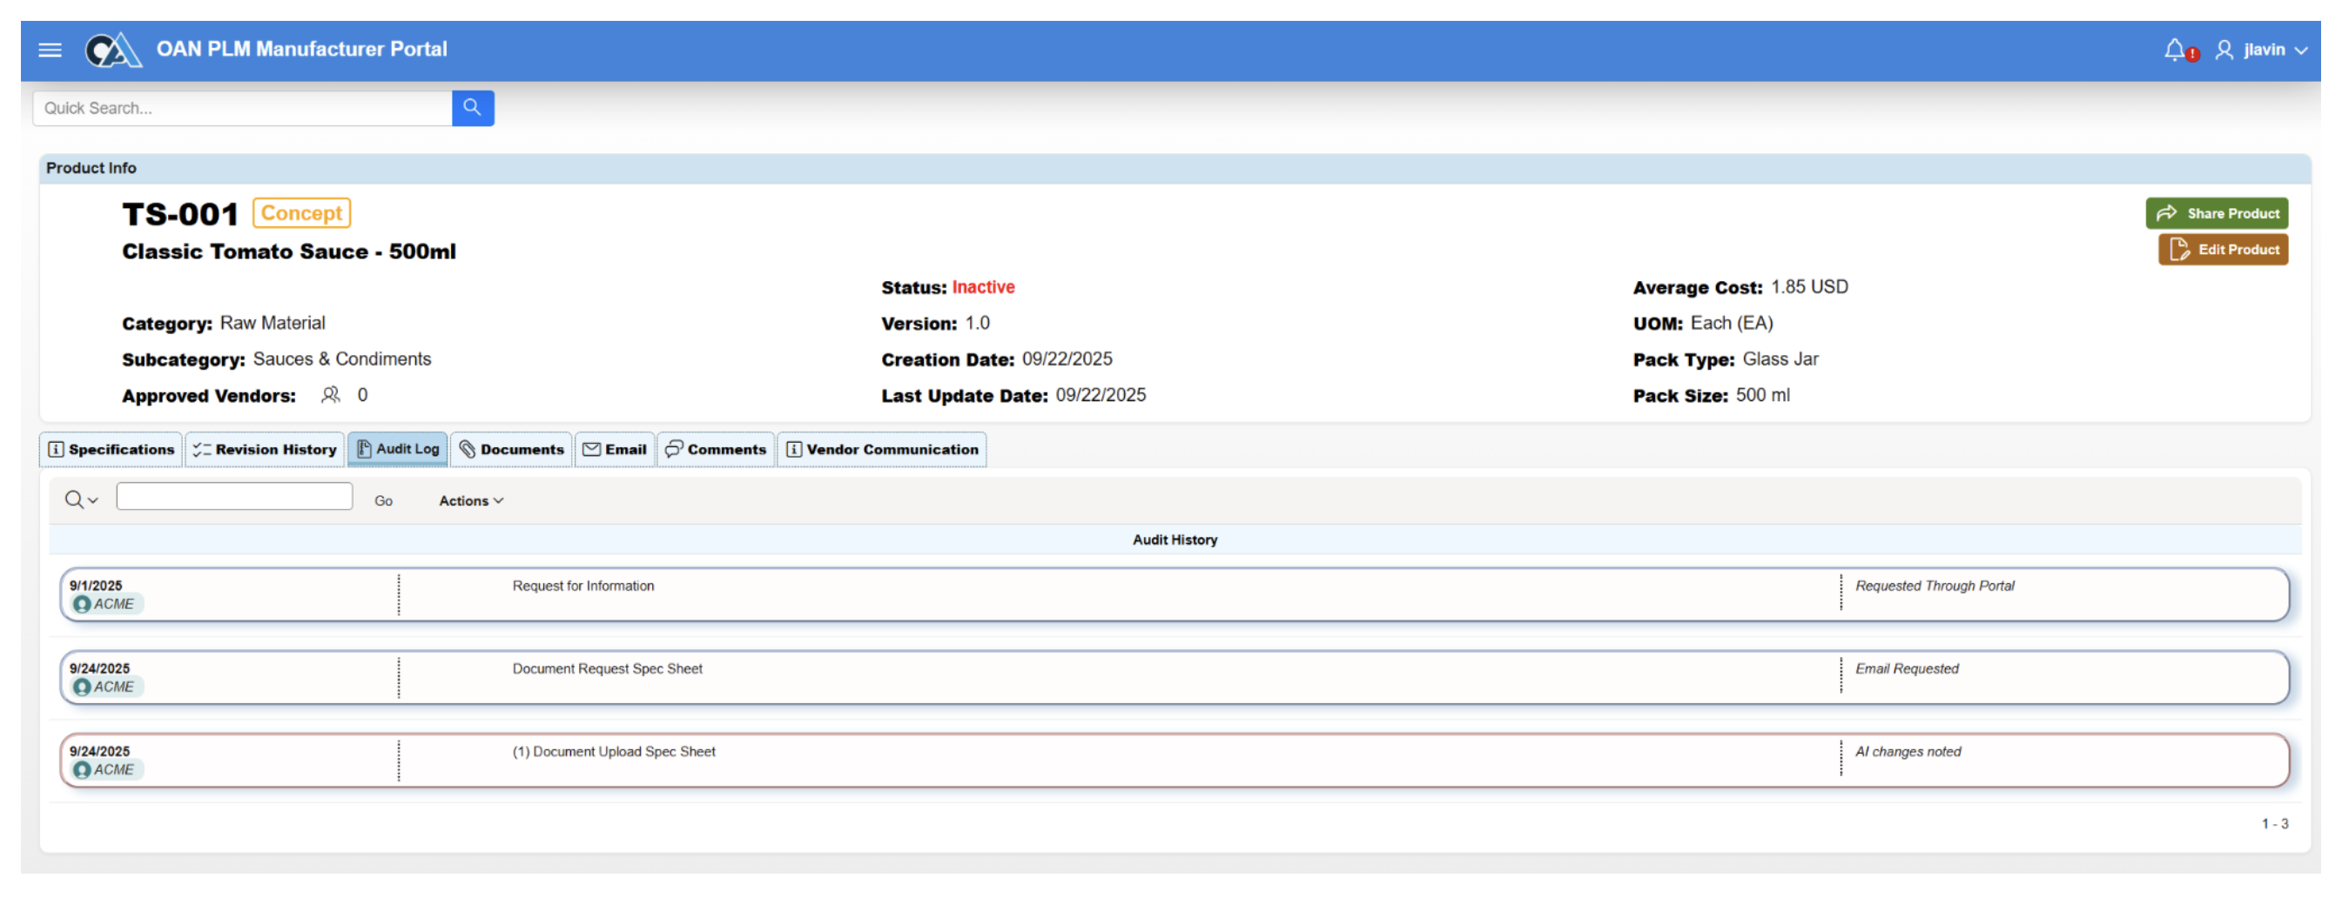Click ACME avatar on 9/1/2025 entry
This screenshot has height=898, width=2342.
tap(82, 605)
